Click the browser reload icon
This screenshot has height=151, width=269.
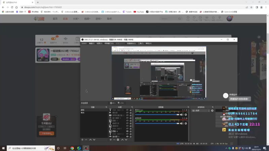pyautogui.click(x=12, y=7)
